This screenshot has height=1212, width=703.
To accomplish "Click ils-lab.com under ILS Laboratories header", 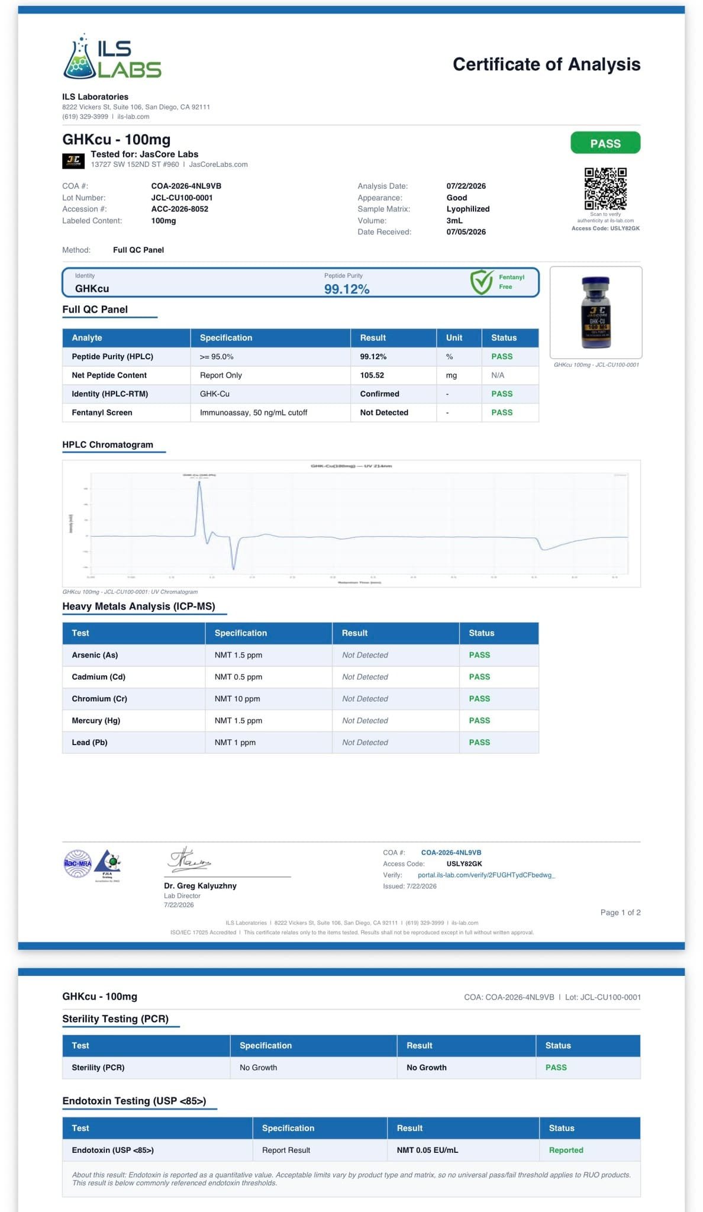I will [x=133, y=117].
